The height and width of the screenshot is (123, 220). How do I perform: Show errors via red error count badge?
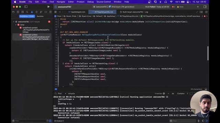174,7
